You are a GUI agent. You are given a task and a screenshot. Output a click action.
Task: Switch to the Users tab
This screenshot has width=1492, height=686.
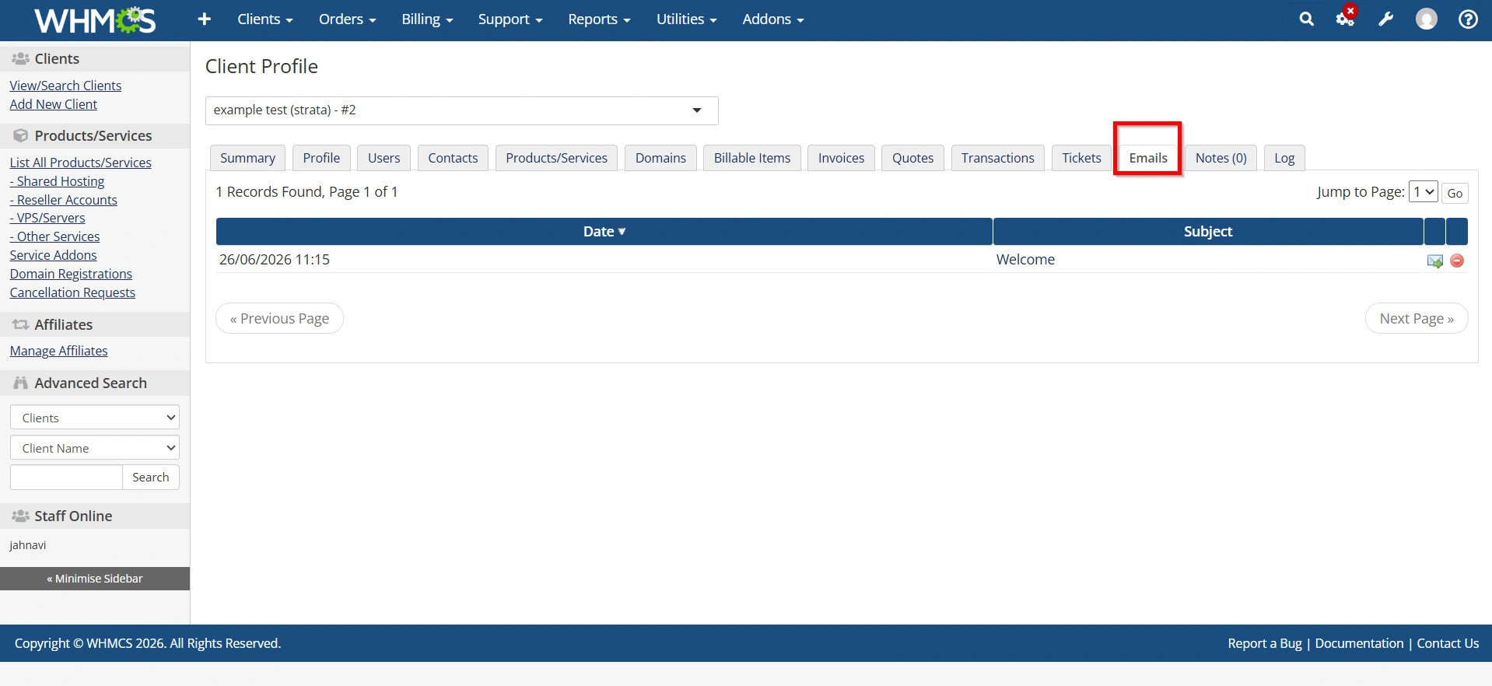pyautogui.click(x=384, y=158)
